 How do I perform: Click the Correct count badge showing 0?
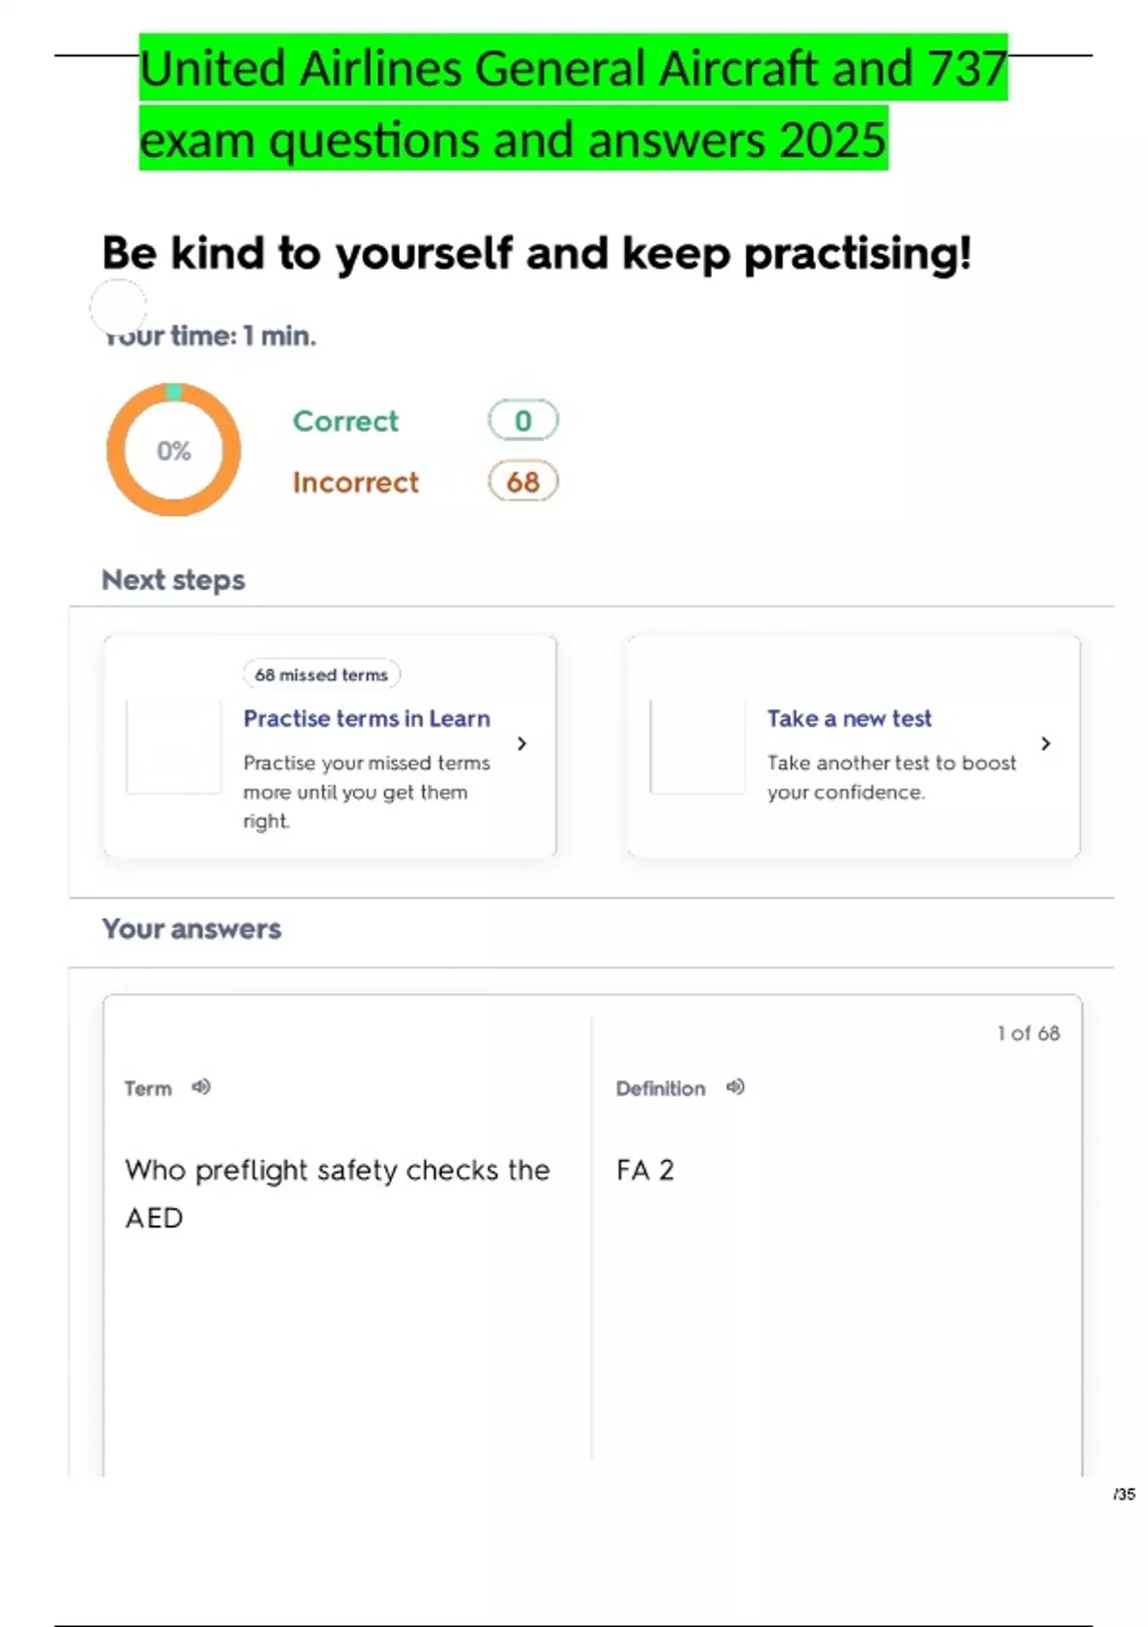(522, 420)
